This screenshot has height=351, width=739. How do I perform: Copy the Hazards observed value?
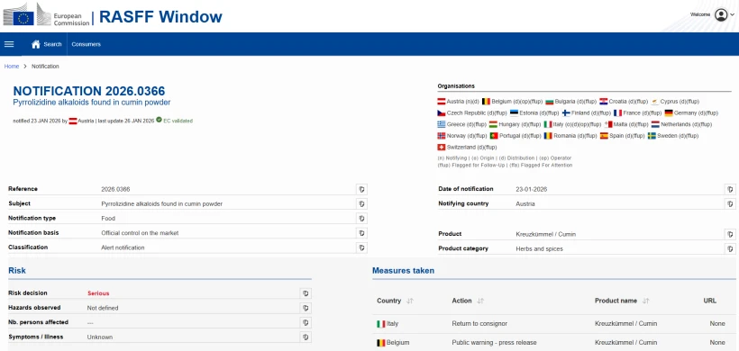click(x=306, y=308)
